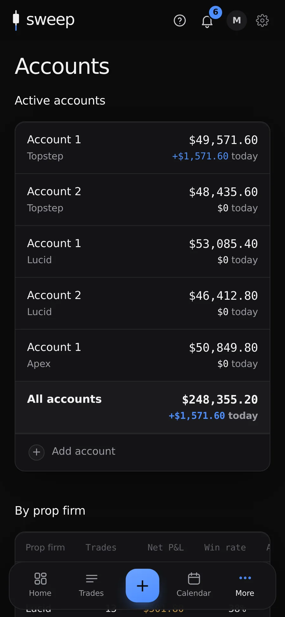Open Lucid Account 2 row
The width and height of the screenshot is (285, 617).
point(142,303)
